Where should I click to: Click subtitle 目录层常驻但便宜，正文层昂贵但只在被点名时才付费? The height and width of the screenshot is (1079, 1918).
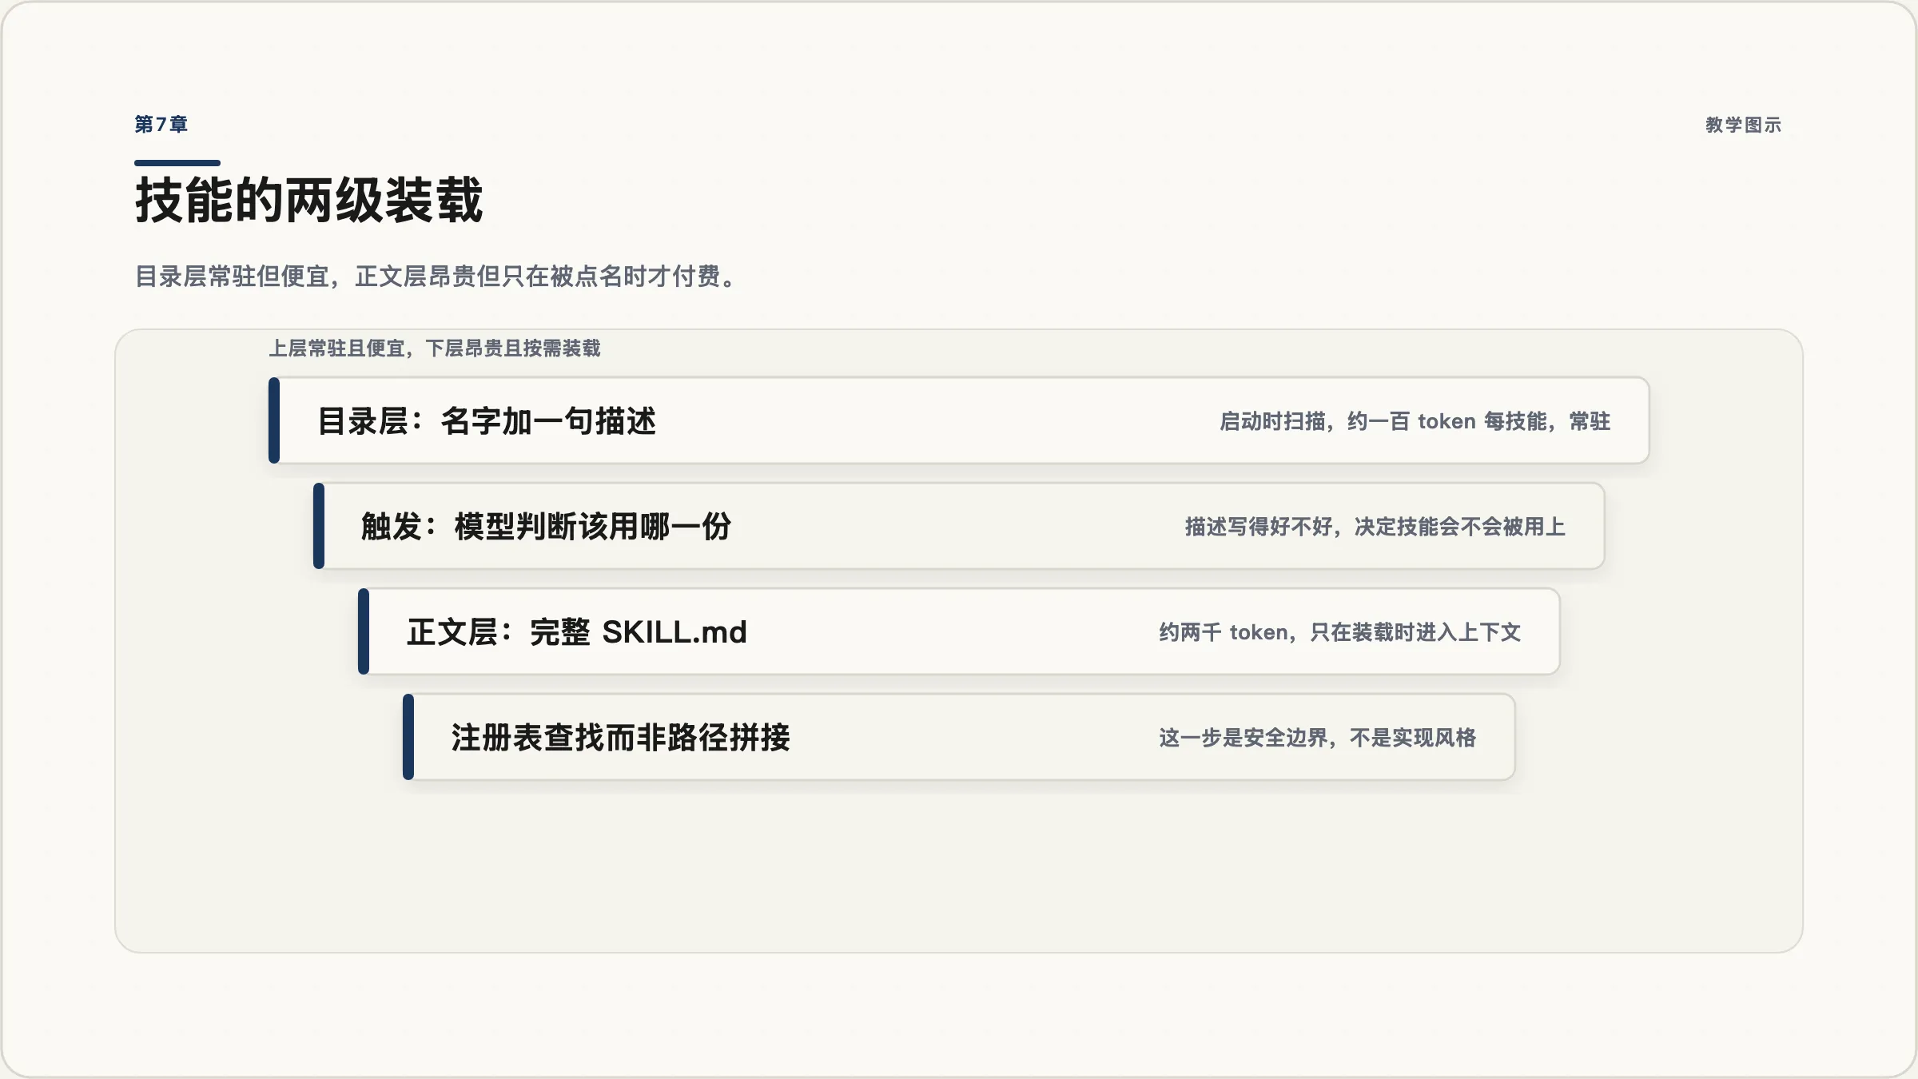click(436, 277)
